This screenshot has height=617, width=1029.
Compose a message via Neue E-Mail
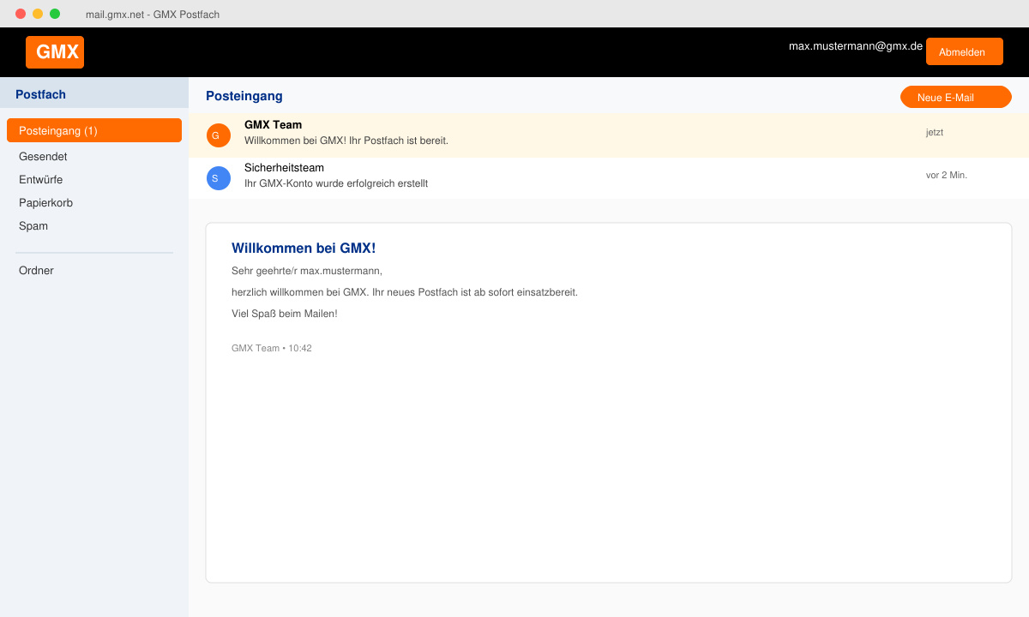click(956, 97)
